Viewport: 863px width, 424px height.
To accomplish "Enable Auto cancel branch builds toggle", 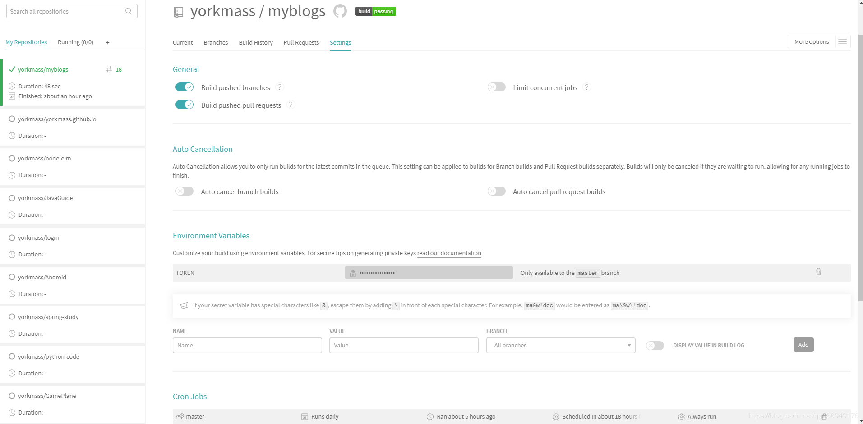I will (185, 191).
